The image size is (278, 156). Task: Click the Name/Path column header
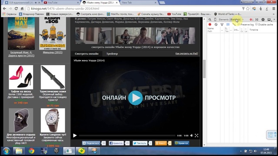point(213,30)
